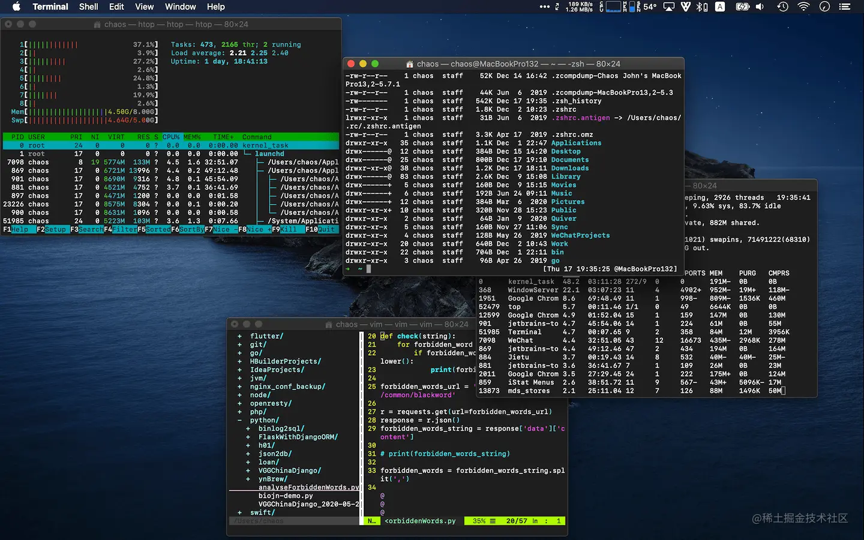
Task: Open the AirPlay display icon
Action: (x=668, y=7)
